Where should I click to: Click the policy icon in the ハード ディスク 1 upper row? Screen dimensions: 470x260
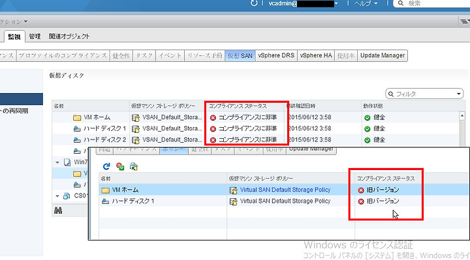coord(136,129)
